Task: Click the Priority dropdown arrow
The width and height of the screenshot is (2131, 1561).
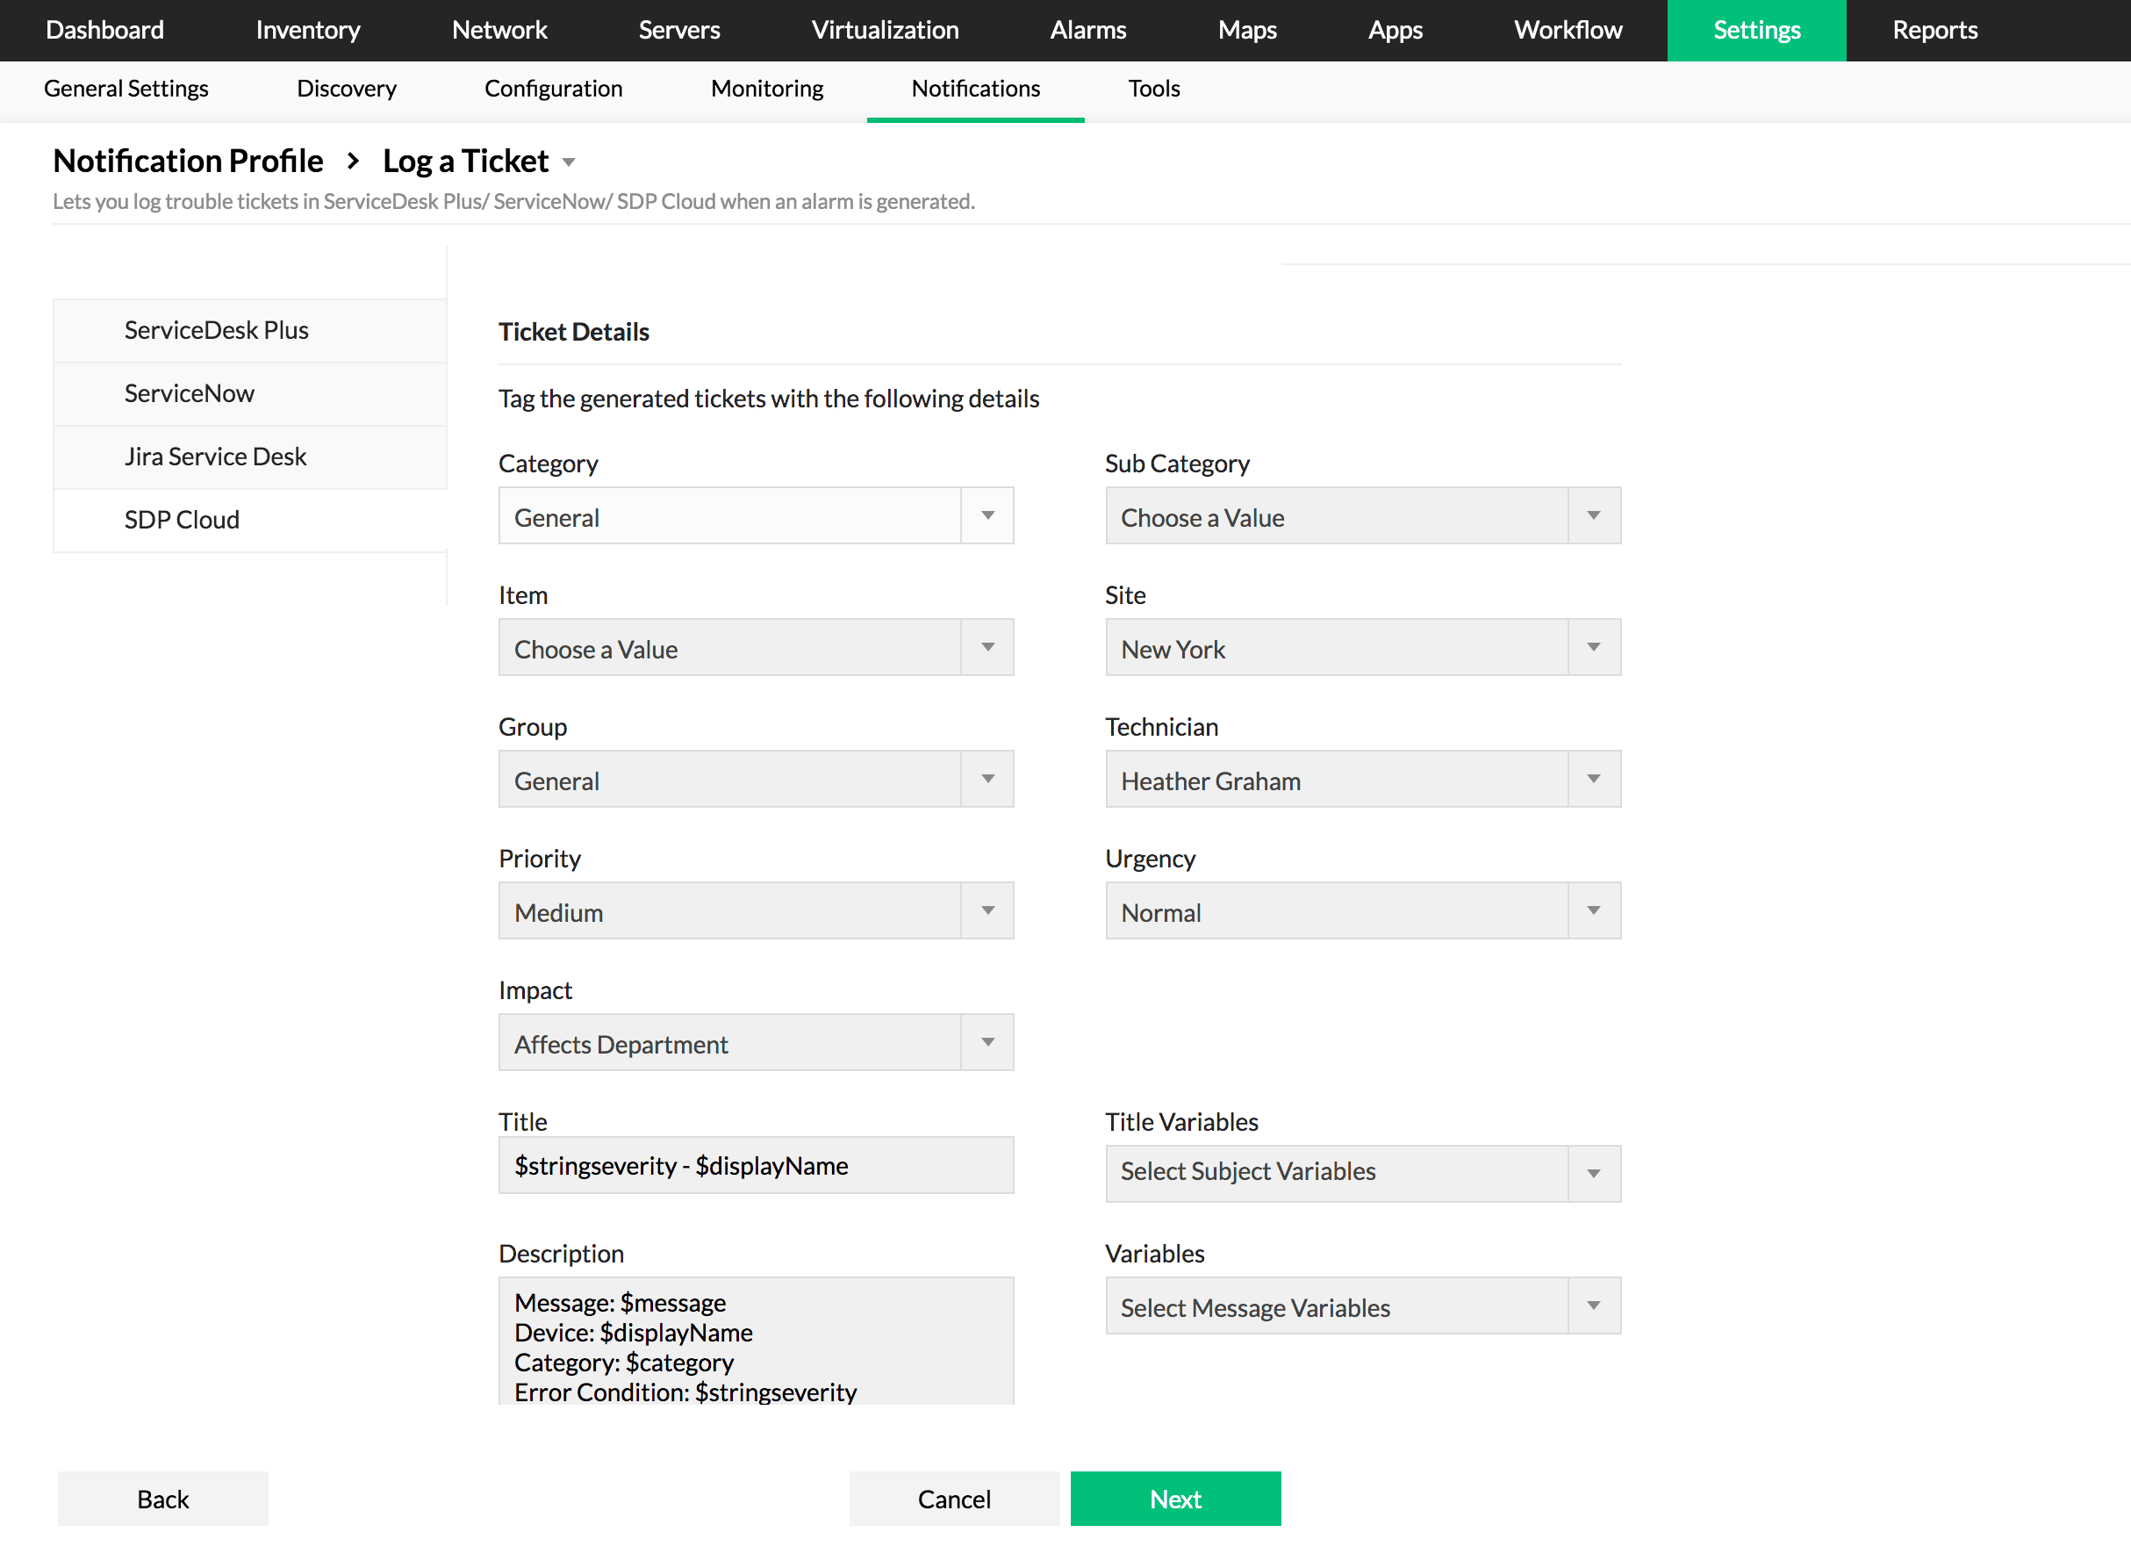Action: [987, 911]
